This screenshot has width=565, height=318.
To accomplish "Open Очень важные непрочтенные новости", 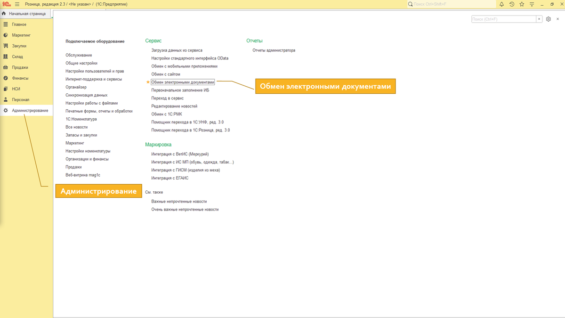I will [185, 210].
